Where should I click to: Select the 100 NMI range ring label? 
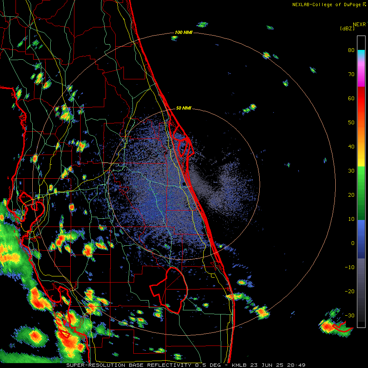(184, 32)
